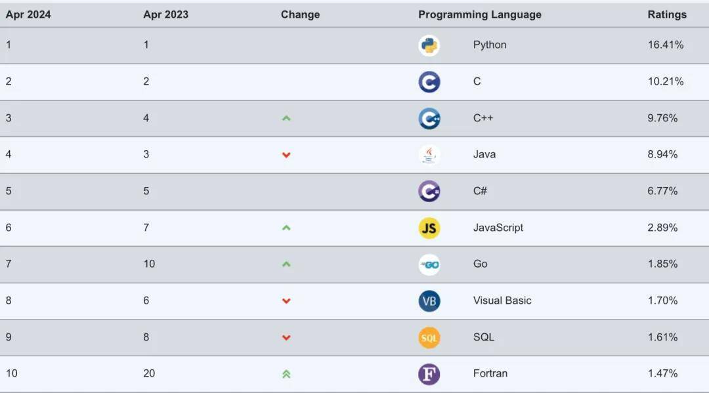This screenshot has height=393, width=709.
Task: Click the Java coffee cup icon
Action: (x=429, y=155)
